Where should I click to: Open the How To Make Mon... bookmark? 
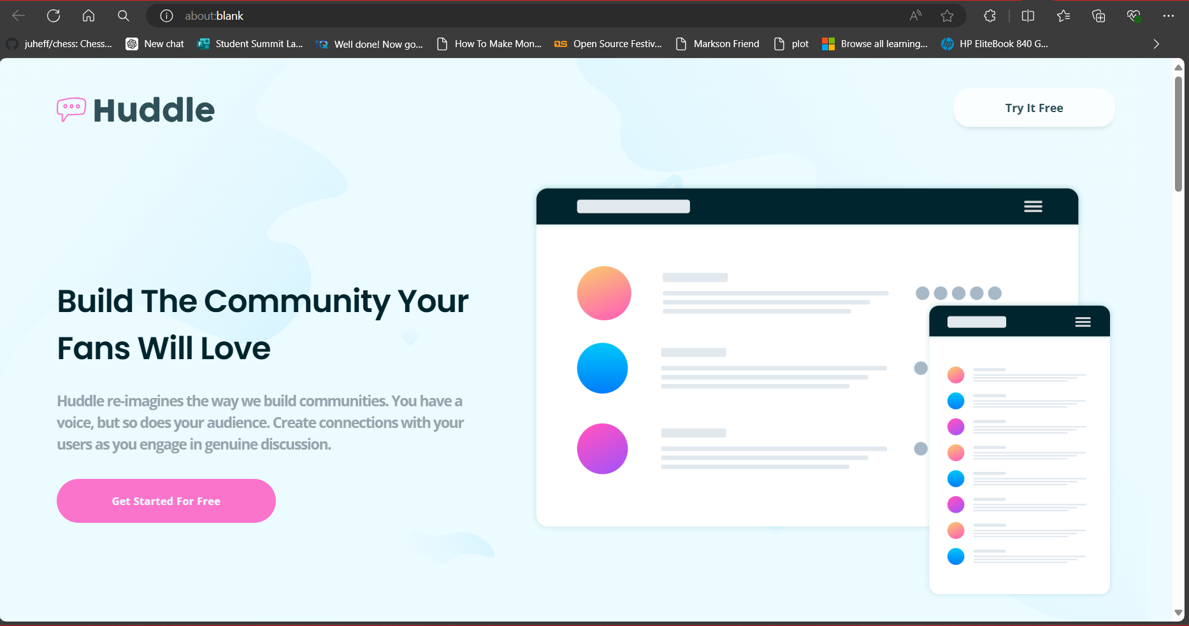coord(489,44)
